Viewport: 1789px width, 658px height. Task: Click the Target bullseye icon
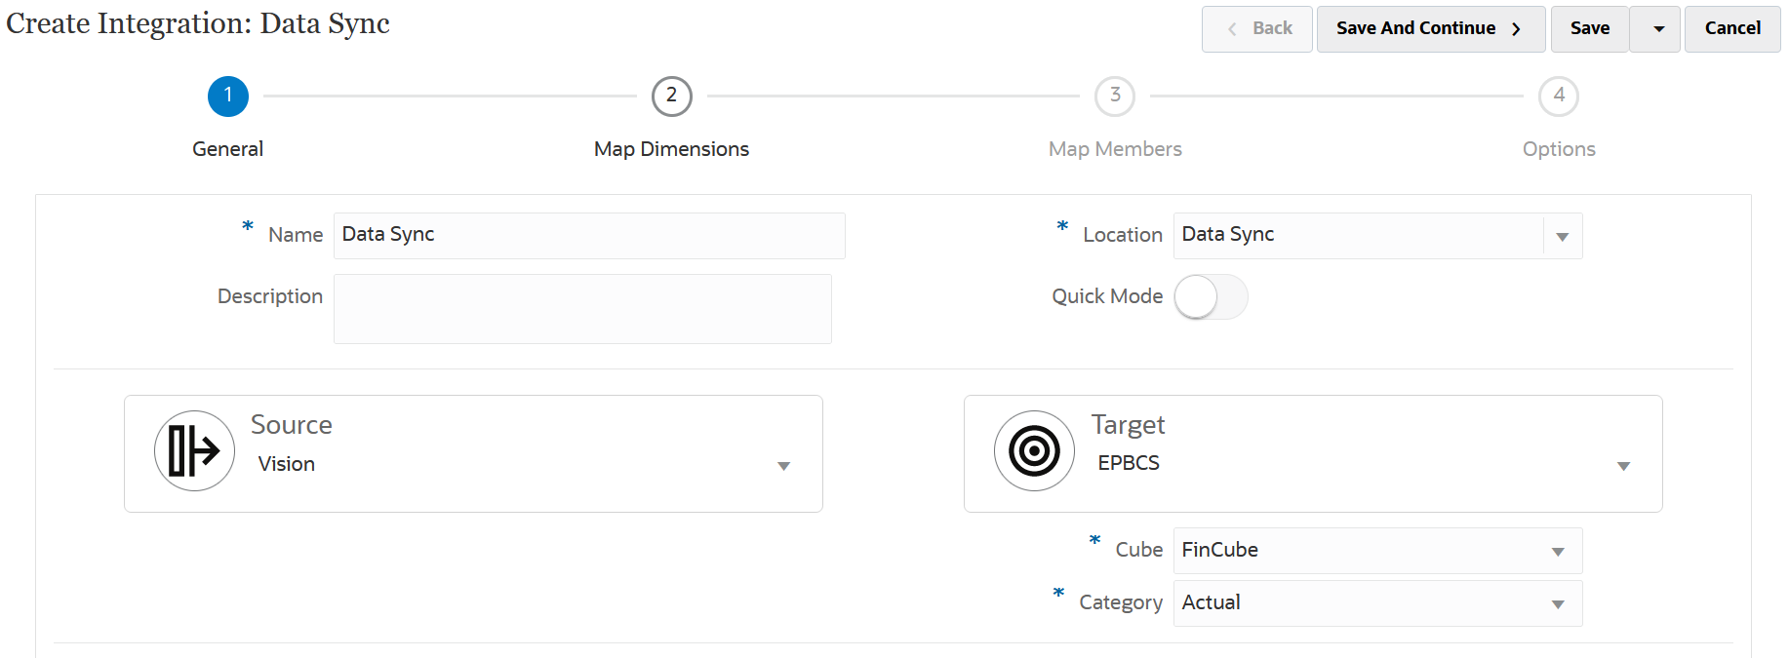[1034, 450]
